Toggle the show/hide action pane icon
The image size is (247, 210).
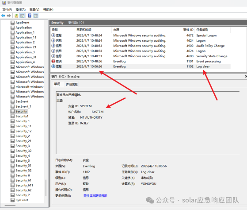tap(36, 16)
